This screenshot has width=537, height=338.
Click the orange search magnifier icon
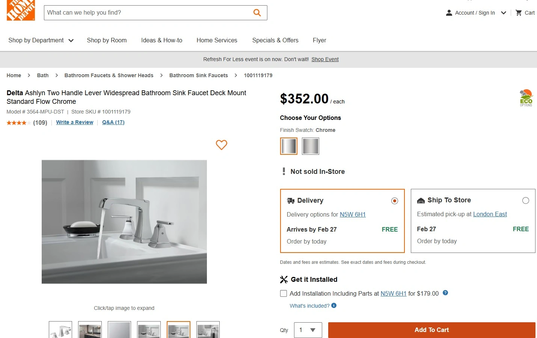(257, 13)
